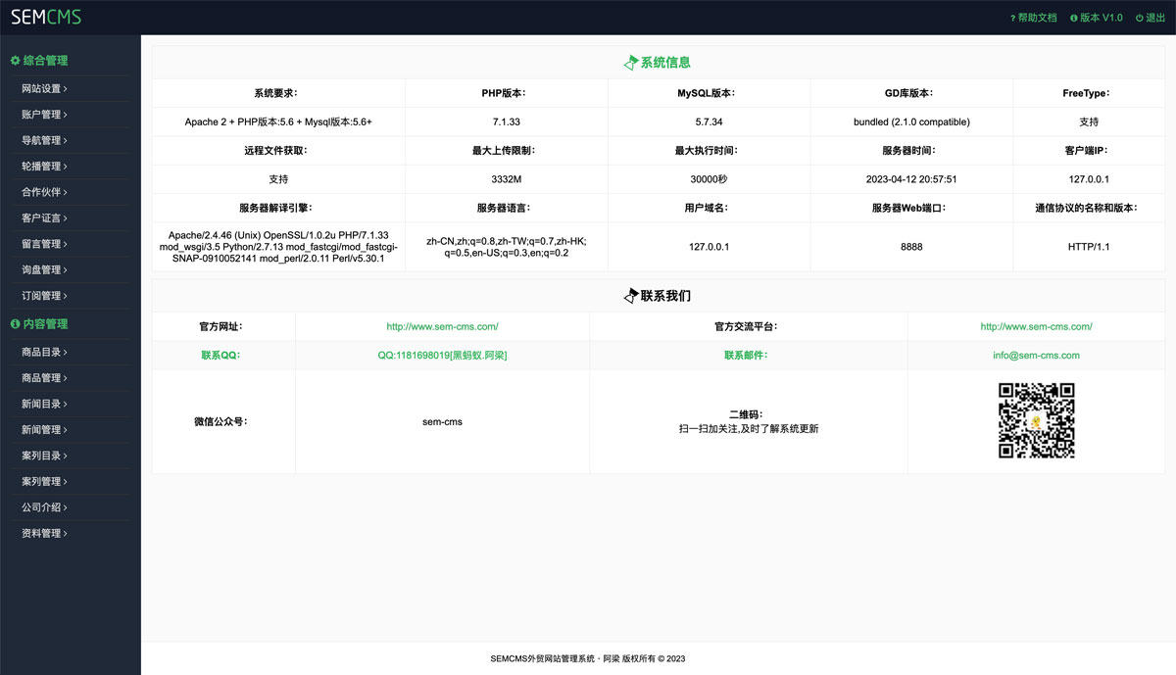Expand the 账户管理 sidebar menu
The image size is (1176, 675).
tap(44, 115)
